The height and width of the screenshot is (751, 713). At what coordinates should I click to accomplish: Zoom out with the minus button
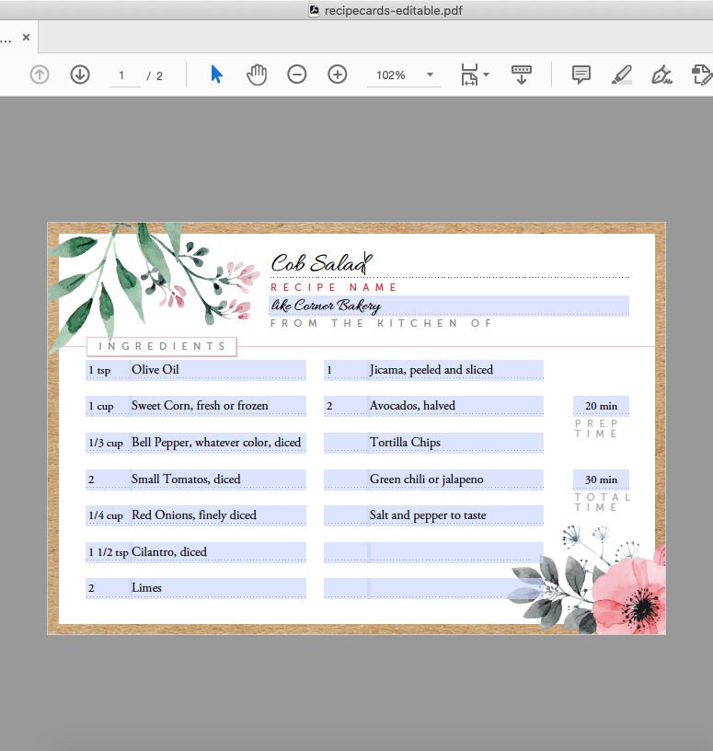tap(297, 75)
